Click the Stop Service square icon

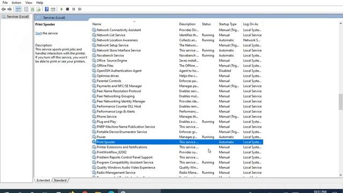tap(68, 9)
